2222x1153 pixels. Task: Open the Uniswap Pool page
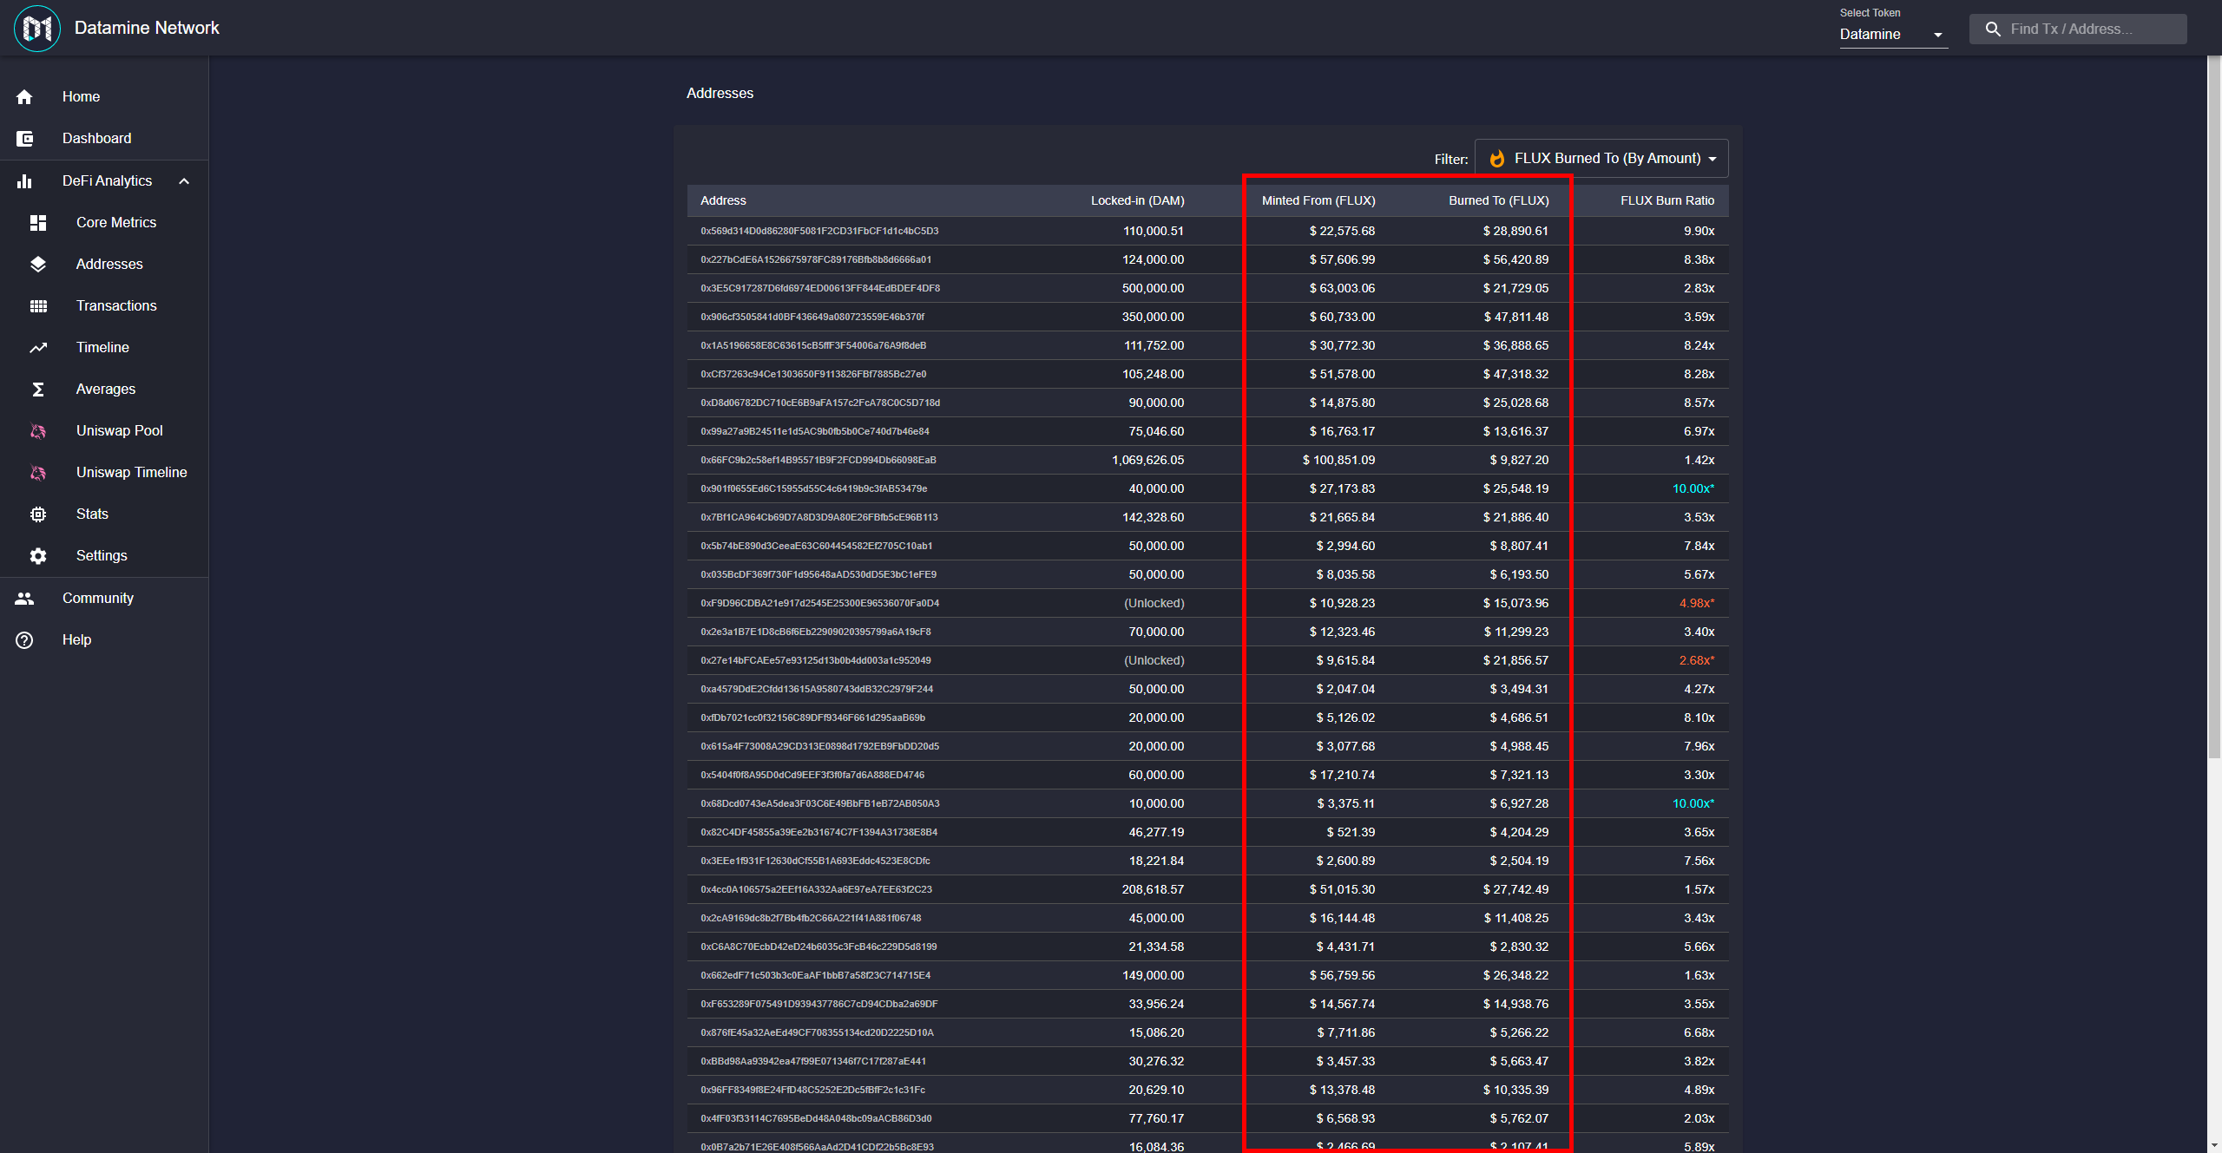coord(104,430)
